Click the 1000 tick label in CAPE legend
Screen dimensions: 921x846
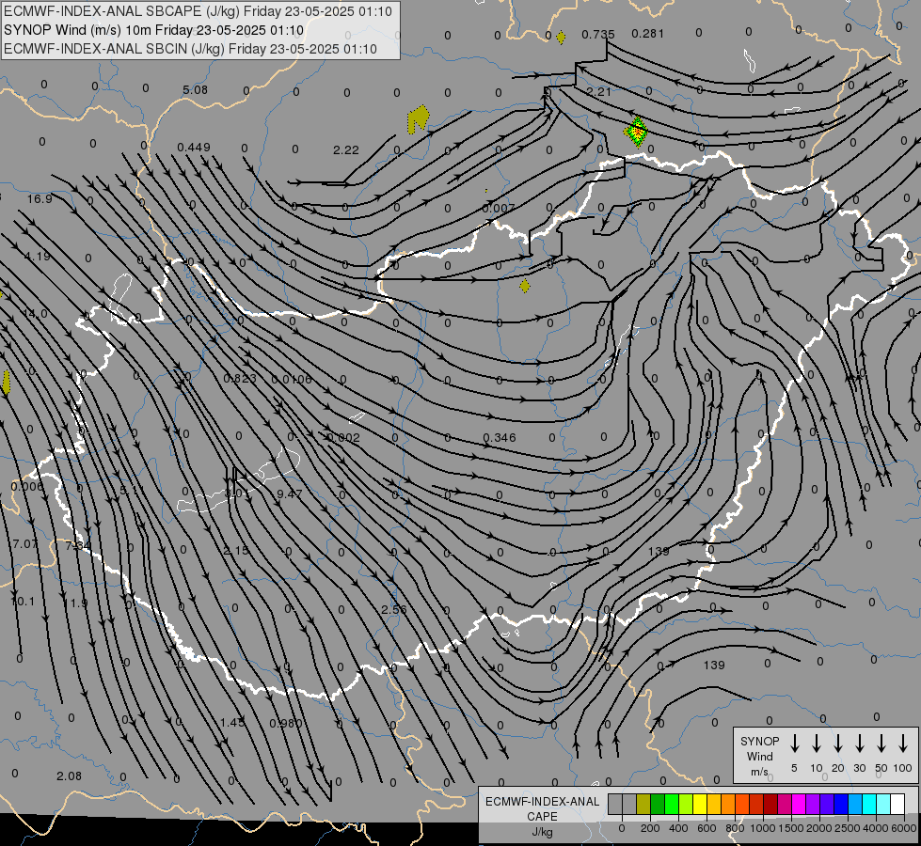coord(762,828)
